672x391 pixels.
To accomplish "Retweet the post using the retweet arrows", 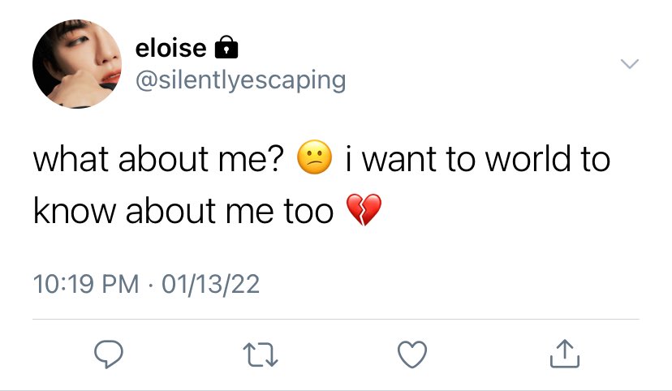I will tap(261, 354).
